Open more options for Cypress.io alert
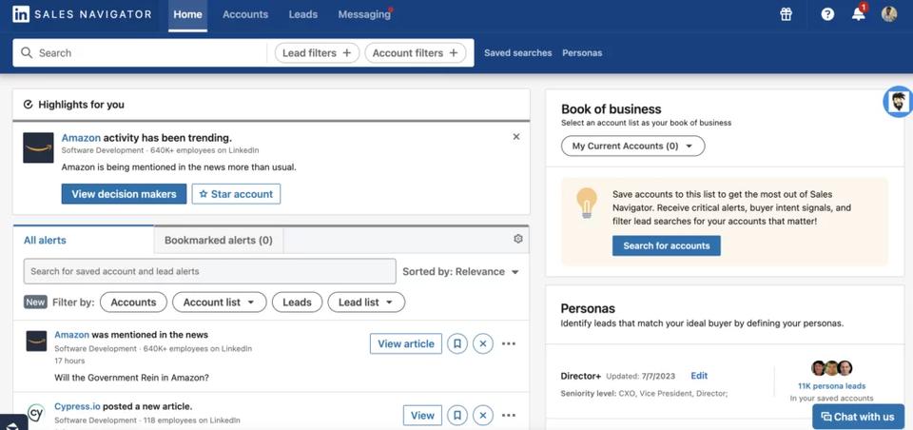 [509, 416]
